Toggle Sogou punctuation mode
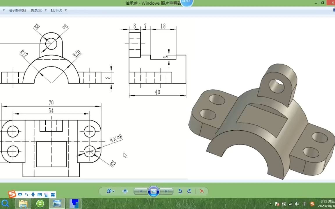Viewport: 335px width, 209px height. (x=26, y=194)
